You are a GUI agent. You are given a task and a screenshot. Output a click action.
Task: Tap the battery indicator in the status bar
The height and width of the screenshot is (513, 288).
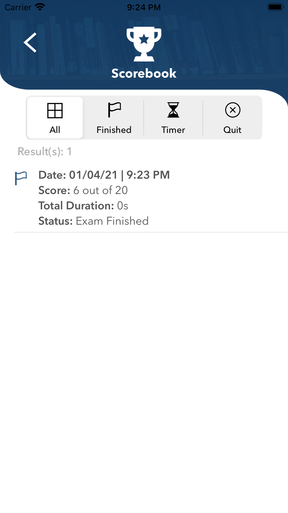(x=275, y=7)
